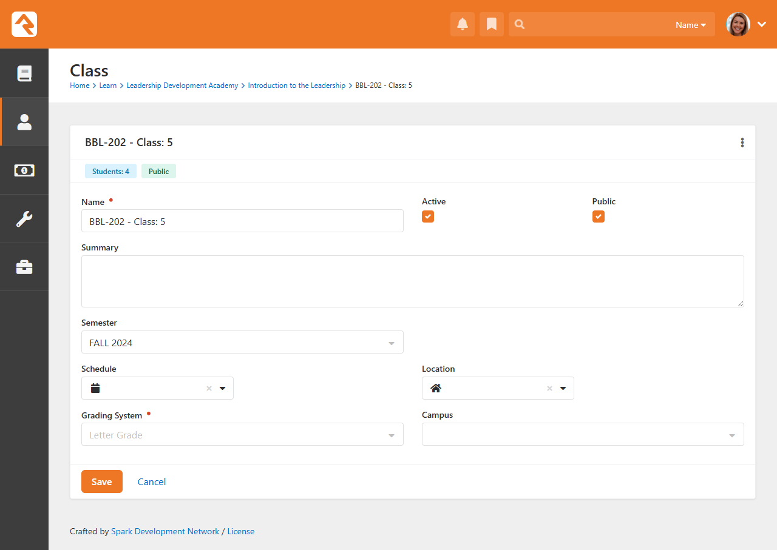Click the panel title BBL-202 - Class: 5

click(129, 143)
